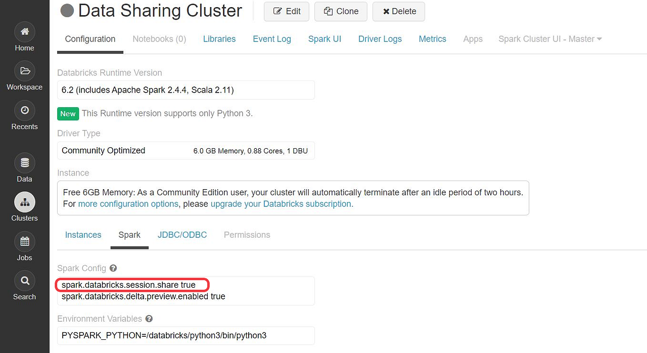Open the Permissions sub-tab
This screenshot has width=647, height=353.
coord(247,235)
